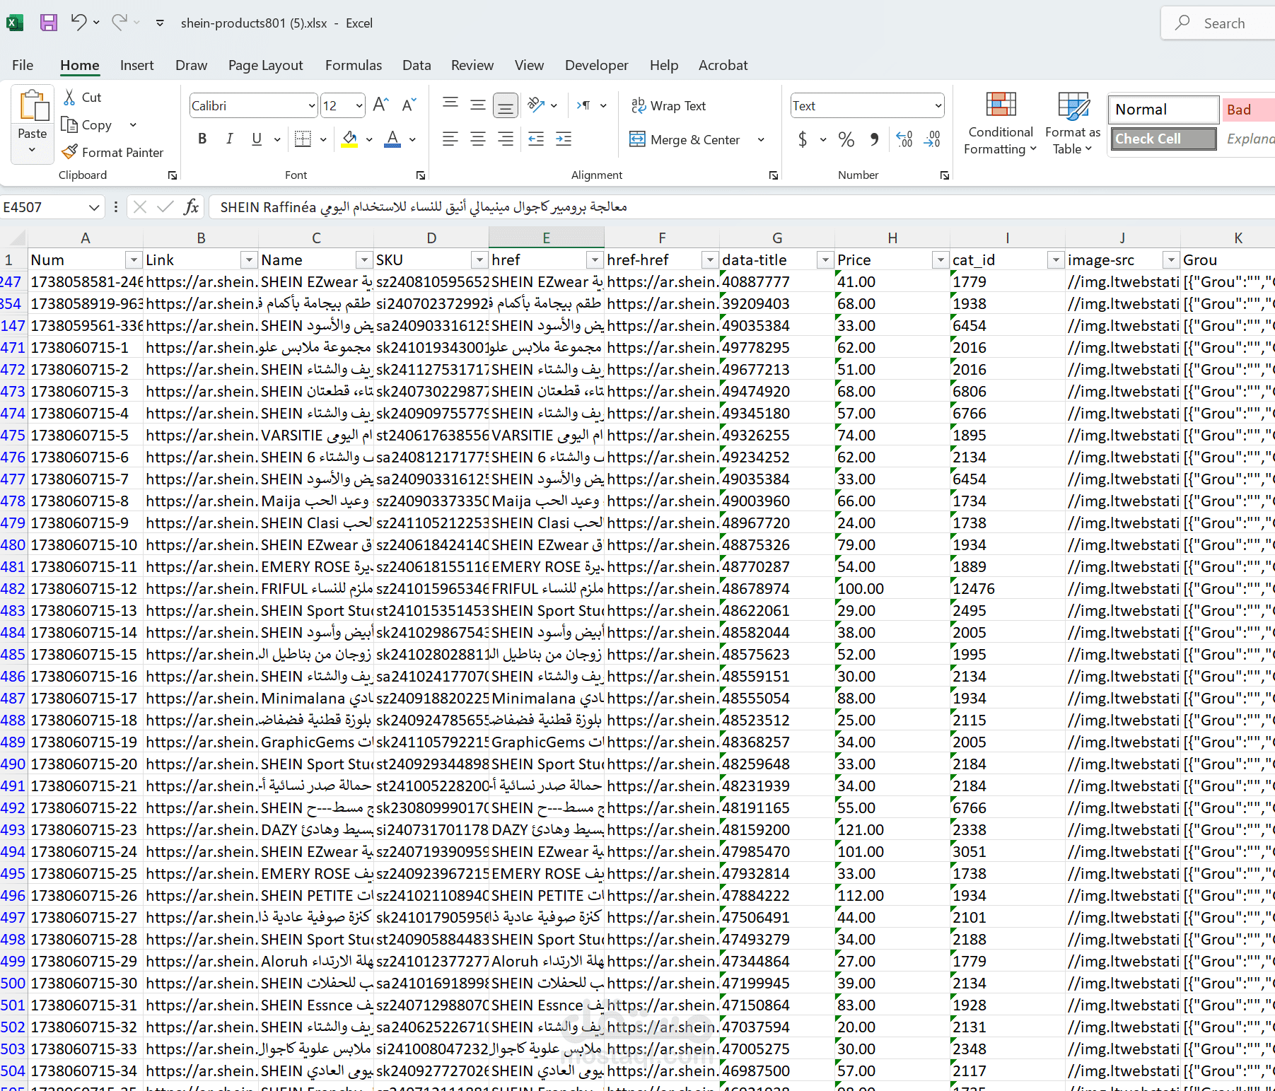Open the filter dropdown for cat_id column
The image size is (1275, 1091).
(1056, 260)
